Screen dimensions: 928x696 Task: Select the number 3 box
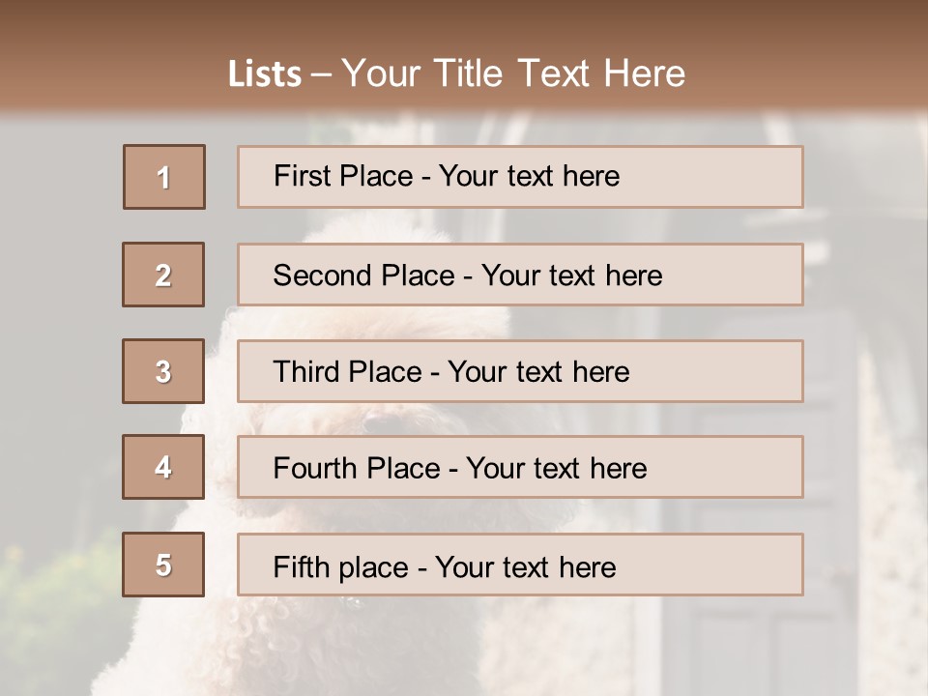point(163,371)
